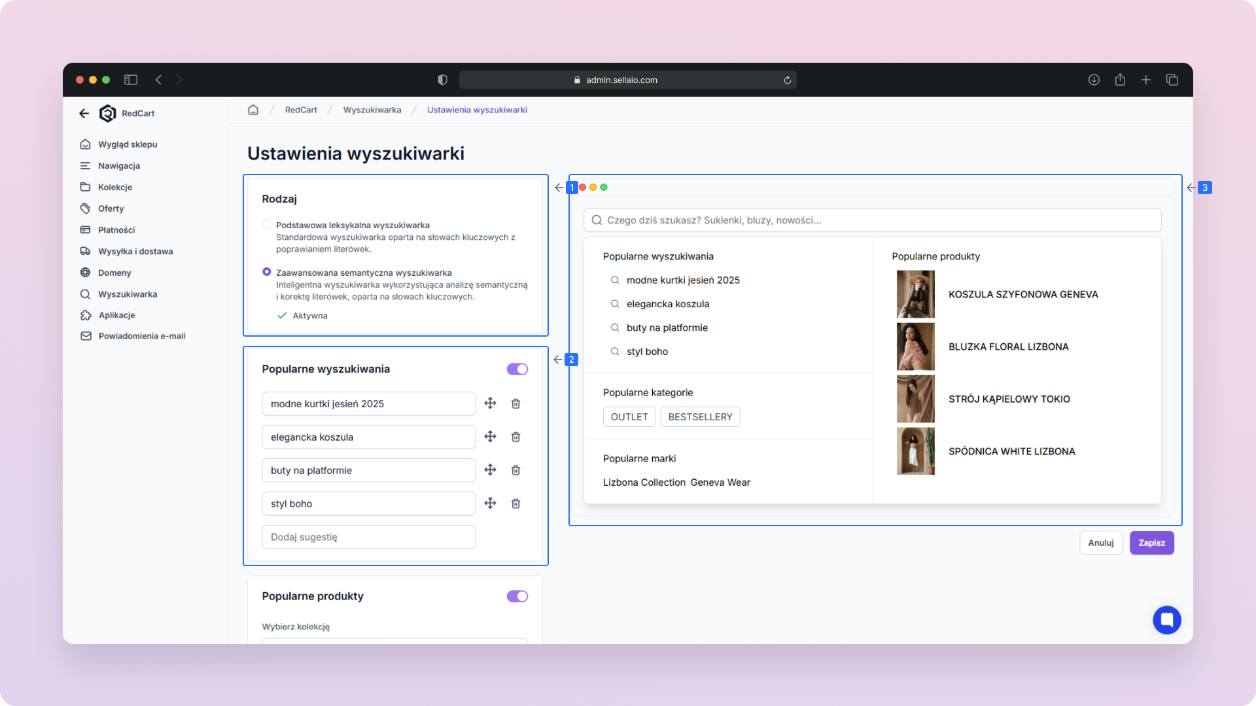This screenshot has width=1256, height=706.
Task: Click preview suggestion 'buty na platformie'
Action: point(667,328)
